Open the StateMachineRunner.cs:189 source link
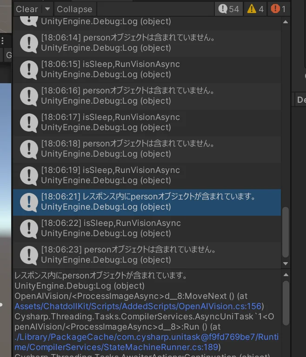Image resolution: width=306 pixels, height=357 pixels. click(x=146, y=342)
